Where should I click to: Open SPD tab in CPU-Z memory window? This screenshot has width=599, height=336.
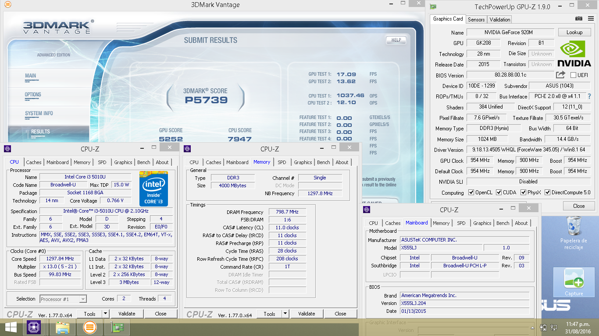[282, 162]
